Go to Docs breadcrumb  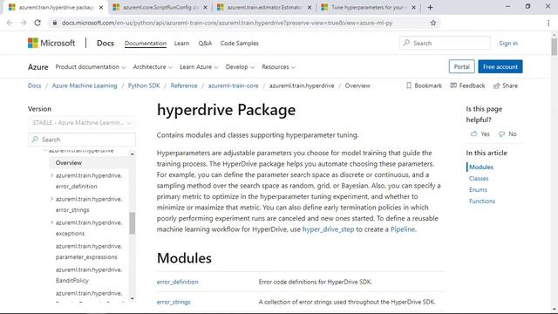pos(35,85)
